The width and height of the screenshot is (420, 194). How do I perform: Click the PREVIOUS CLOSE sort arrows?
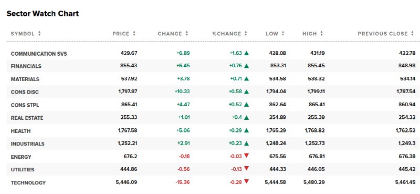click(412, 34)
